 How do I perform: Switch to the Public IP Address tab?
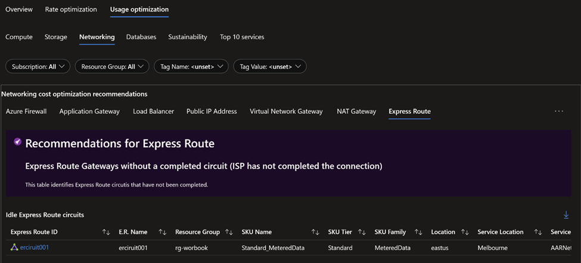click(212, 112)
